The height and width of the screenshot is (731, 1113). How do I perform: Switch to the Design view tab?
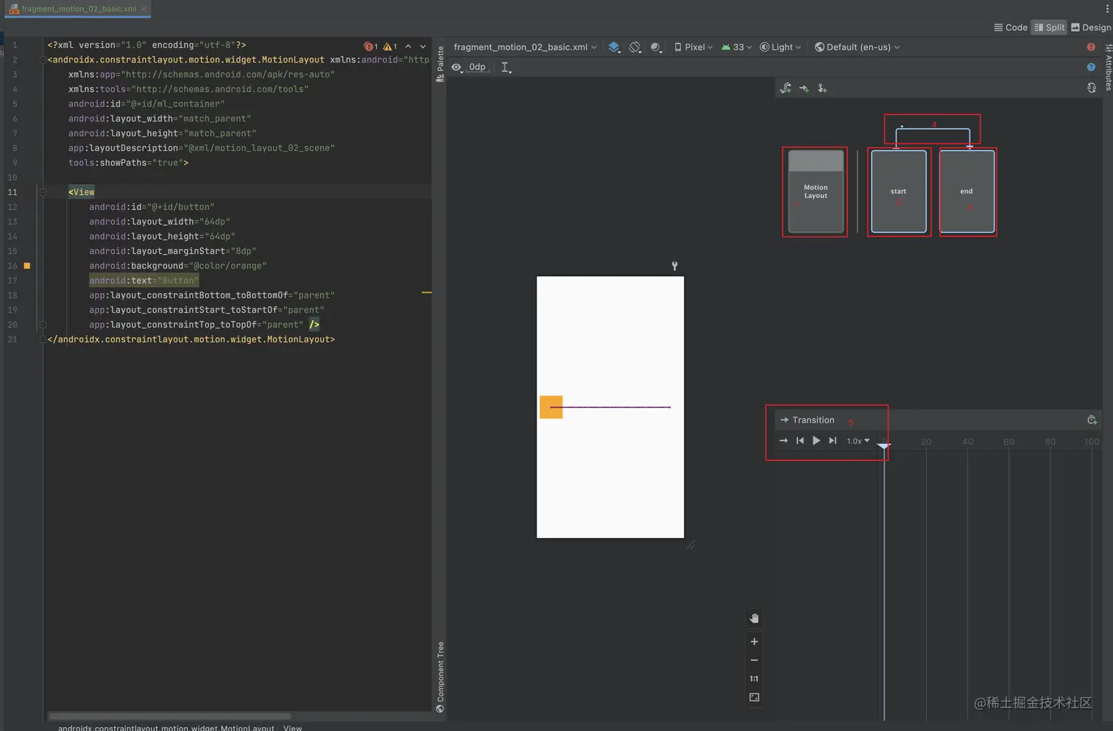pos(1091,27)
